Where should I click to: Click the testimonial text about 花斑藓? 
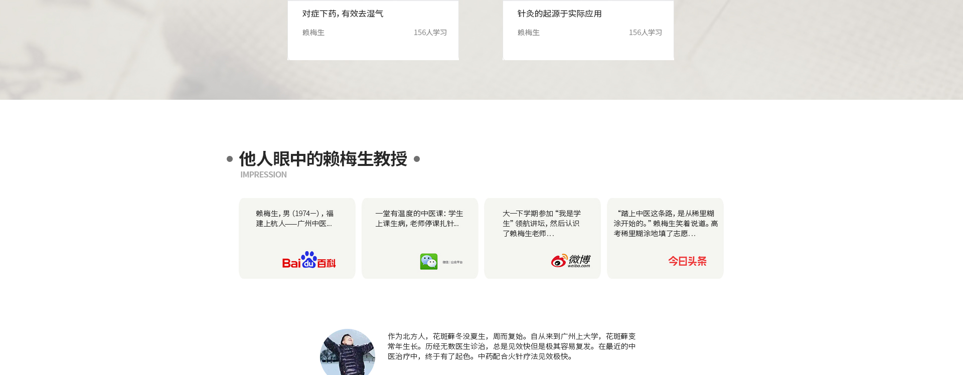point(511,346)
